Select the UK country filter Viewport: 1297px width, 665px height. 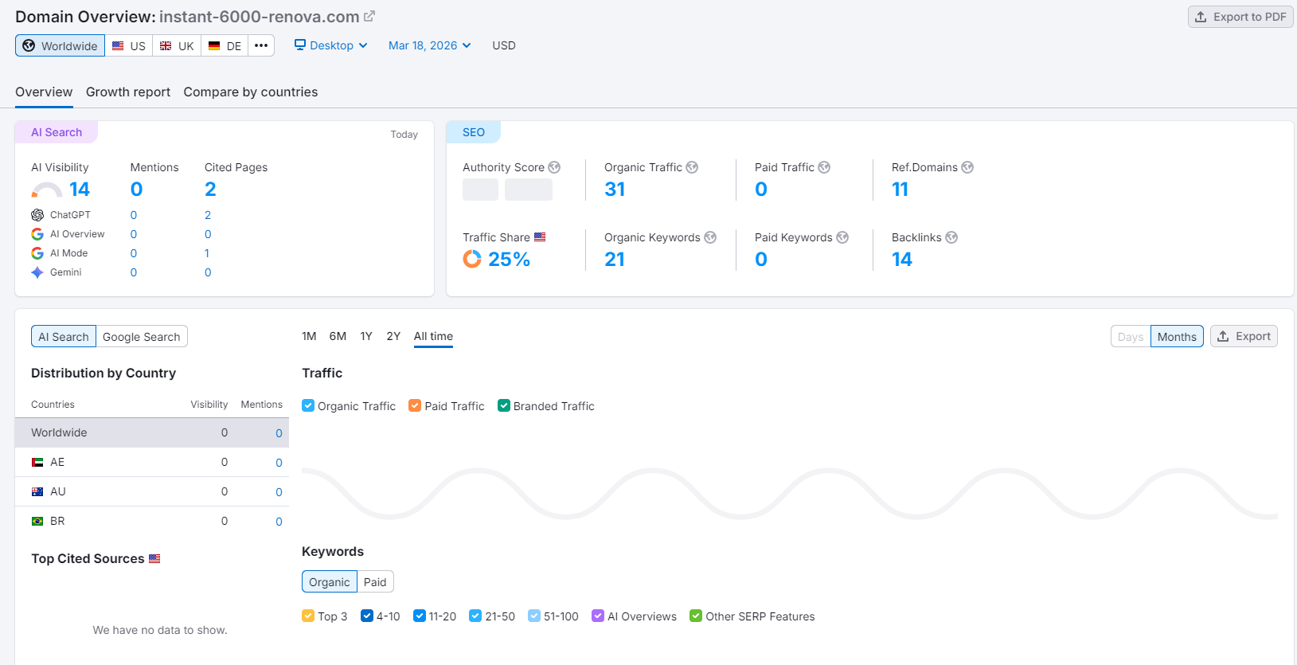point(177,45)
